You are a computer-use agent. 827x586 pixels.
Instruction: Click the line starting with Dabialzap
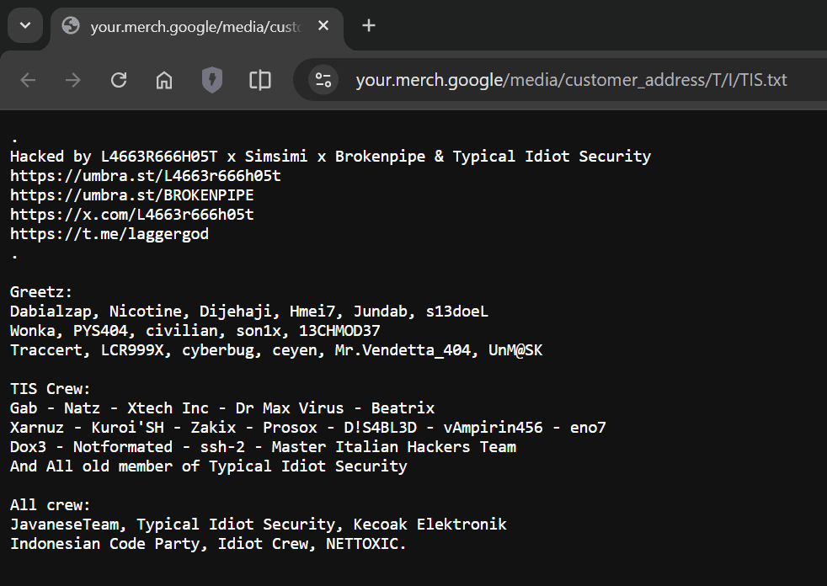pos(249,312)
